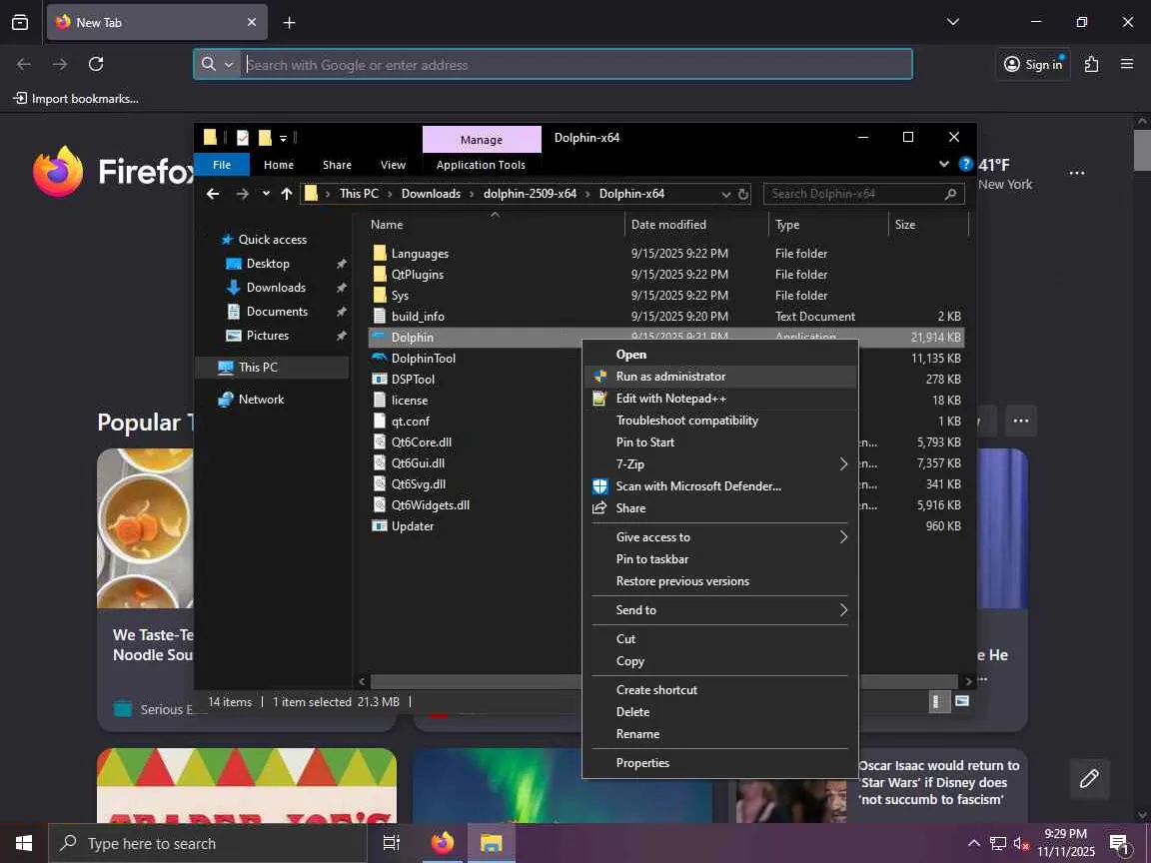The image size is (1151, 863).
Task: Open the Share ribbon tab in Explorer
Action: (337, 165)
